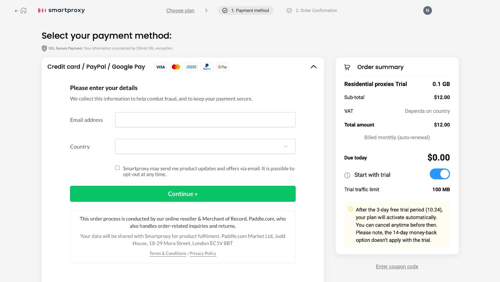Screen dimensions: 500x282
Task: Go back using the left arrow icon
Action: (x=16, y=11)
